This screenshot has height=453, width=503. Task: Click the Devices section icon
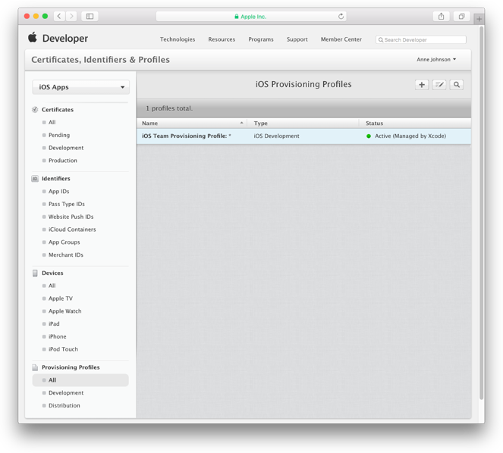(x=35, y=273)
